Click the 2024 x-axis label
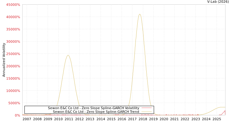Screen dimensions: 232x123 pyautogui.click(x=206, y=119)
